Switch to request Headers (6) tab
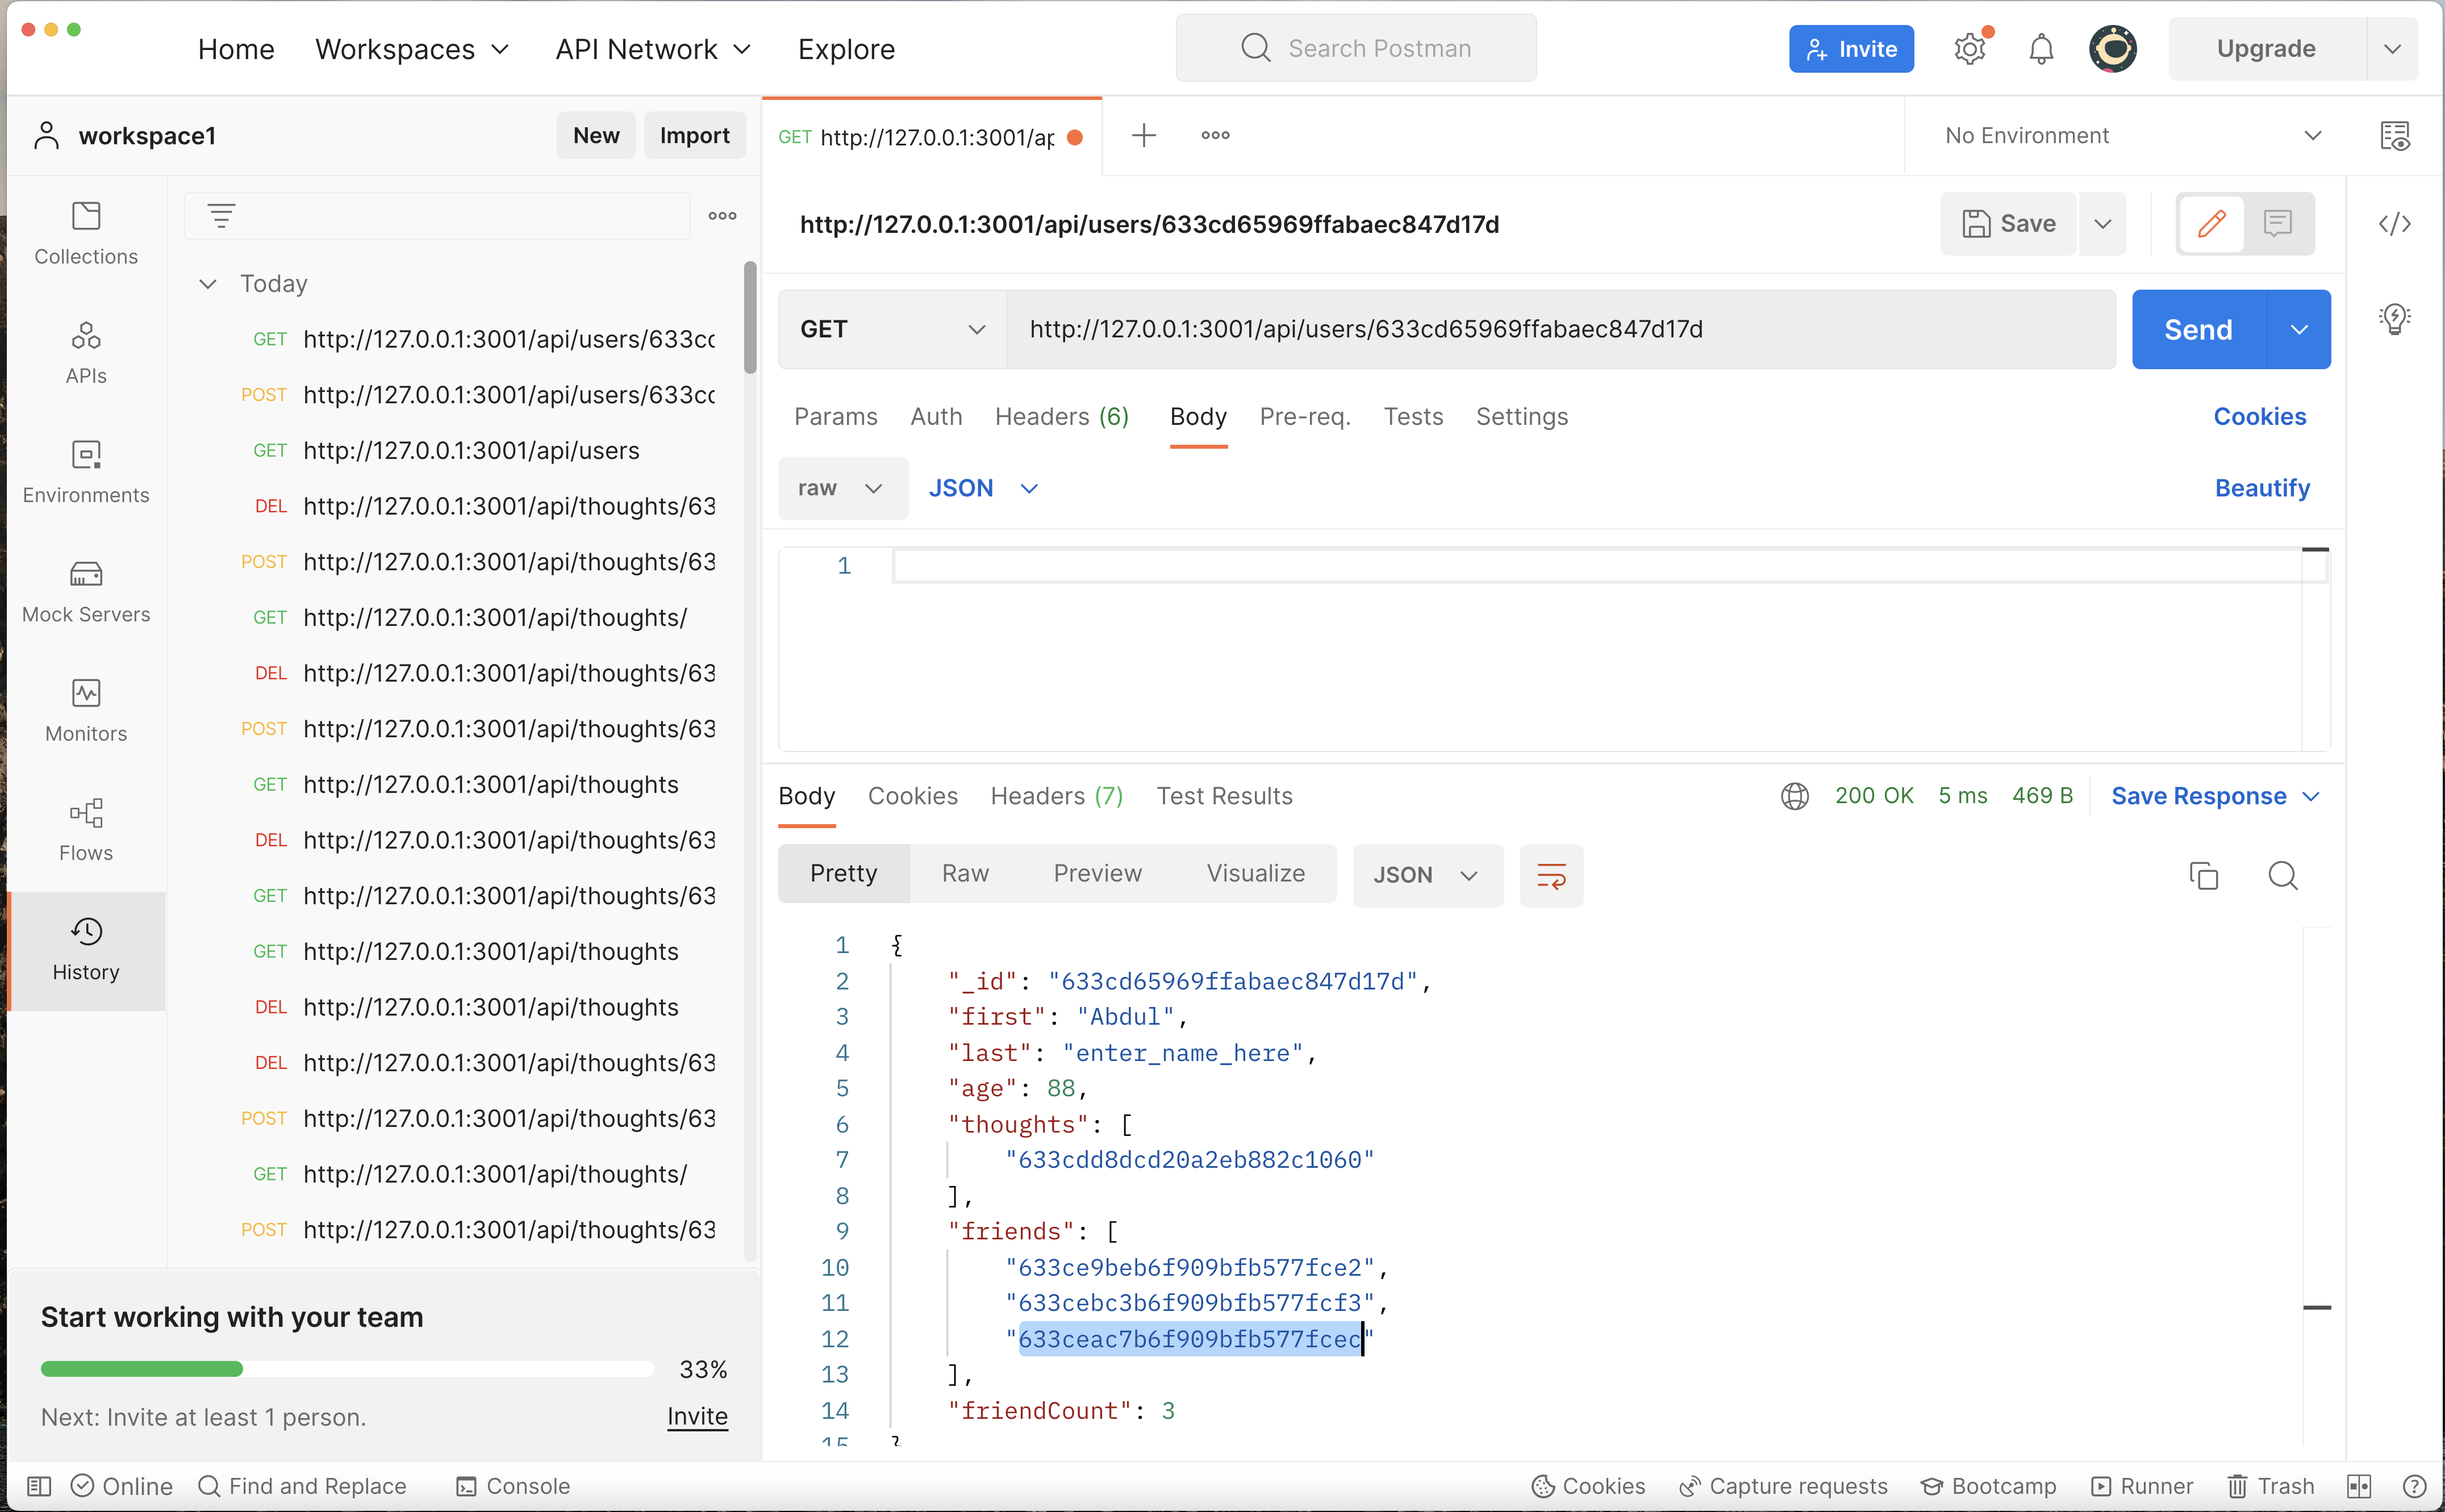2445x1512 pixels. pyautogui.click(x=1061, y=417)
